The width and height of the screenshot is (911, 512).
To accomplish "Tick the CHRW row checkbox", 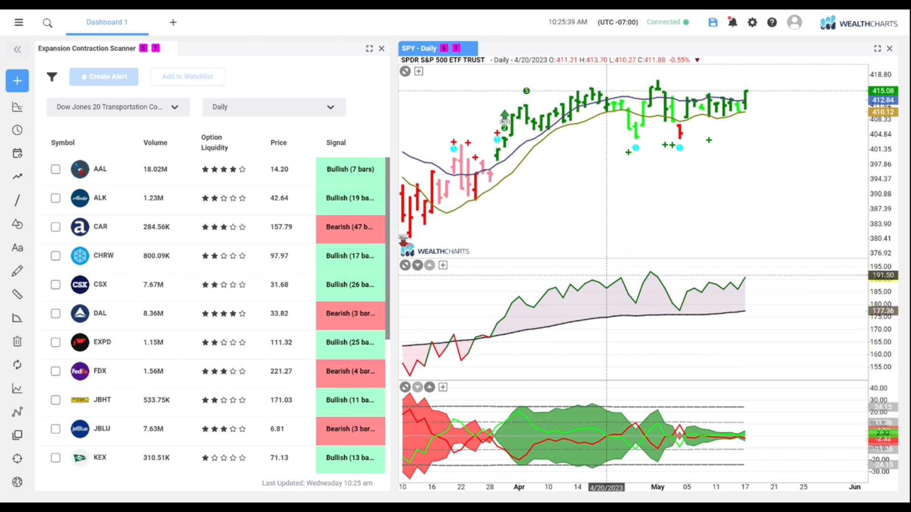I will 56,256.
